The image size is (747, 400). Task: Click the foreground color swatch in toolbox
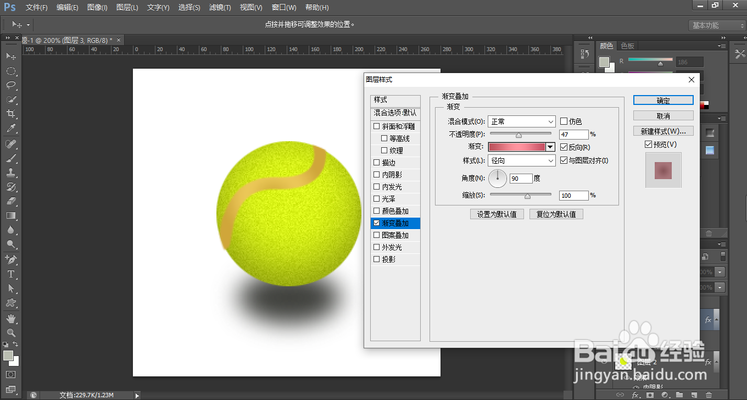[x=8, y=355]
